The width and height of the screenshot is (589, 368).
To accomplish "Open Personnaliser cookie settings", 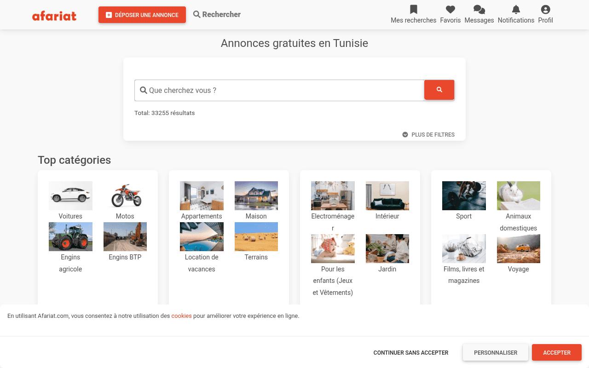I will (496, 352).
